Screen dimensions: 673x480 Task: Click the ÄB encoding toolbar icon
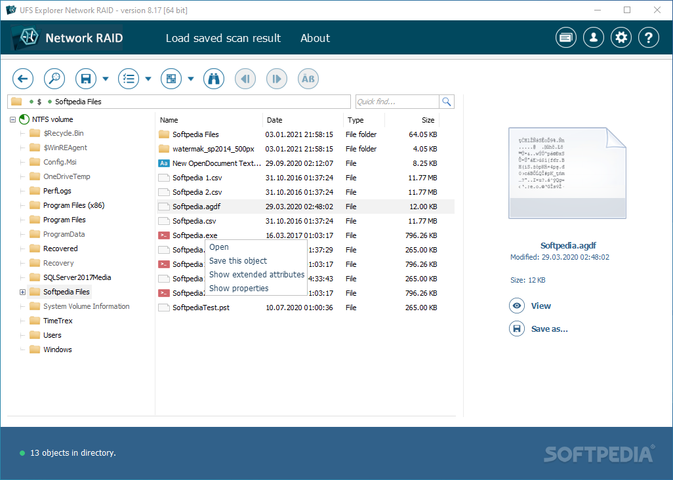click(x=308, y=79)
